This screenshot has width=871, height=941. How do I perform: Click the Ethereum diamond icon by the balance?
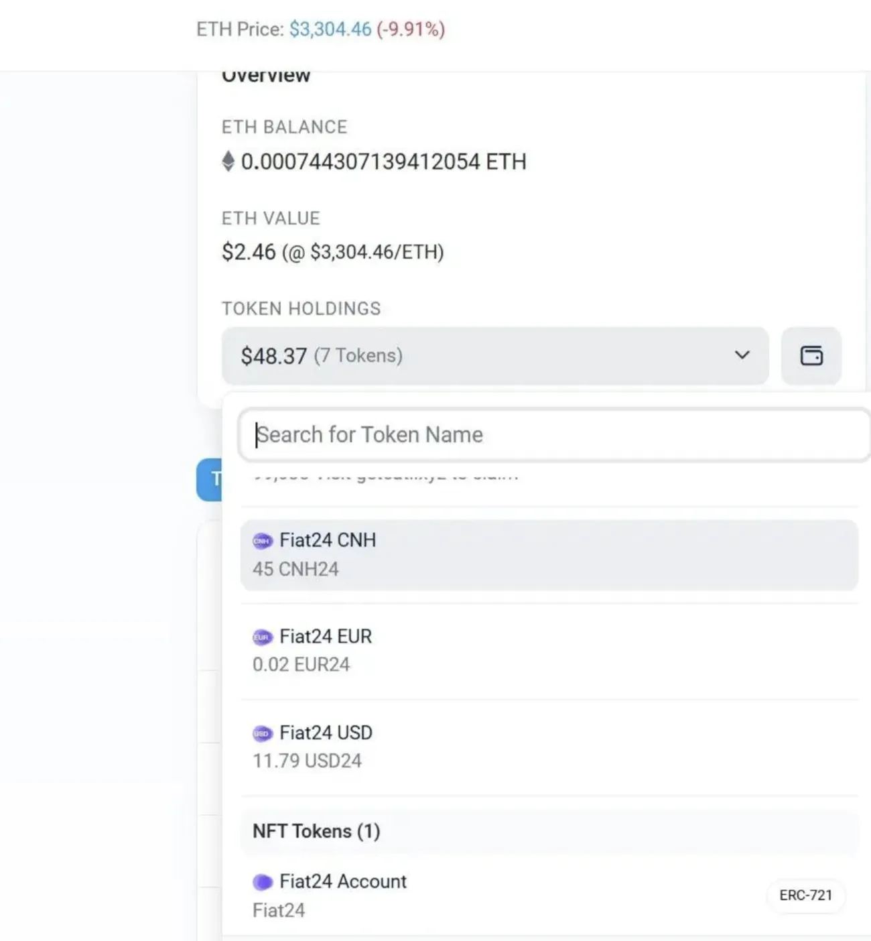[x=228, y=162]
